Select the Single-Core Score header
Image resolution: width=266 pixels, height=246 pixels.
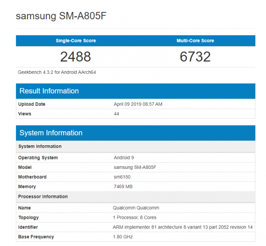tap(76, 41)
